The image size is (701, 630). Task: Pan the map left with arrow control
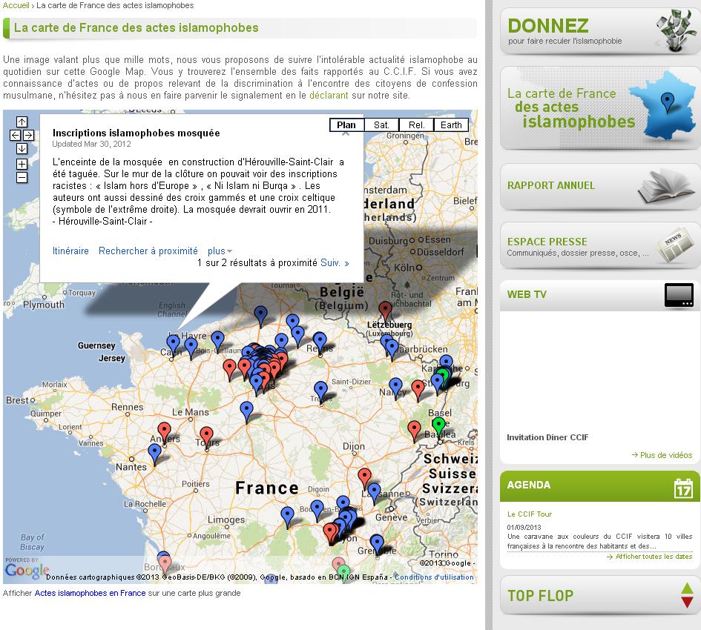[15, 135]
